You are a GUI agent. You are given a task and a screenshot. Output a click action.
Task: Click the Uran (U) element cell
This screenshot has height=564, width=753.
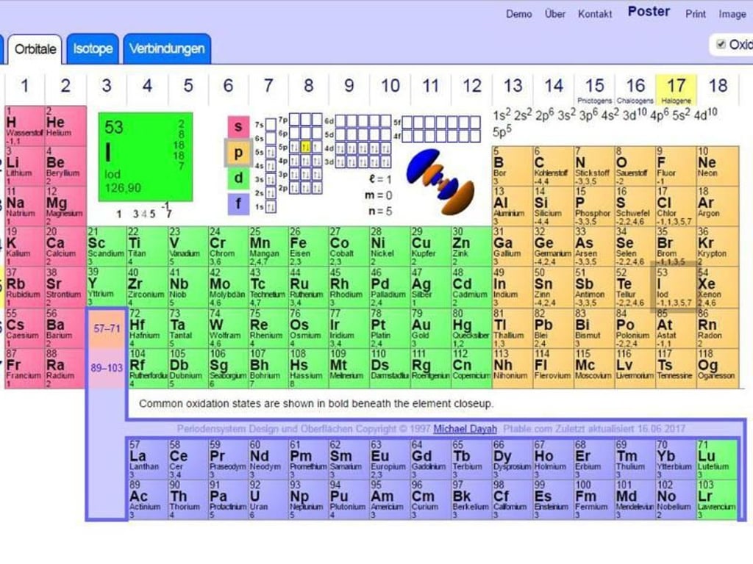[265, 499]
